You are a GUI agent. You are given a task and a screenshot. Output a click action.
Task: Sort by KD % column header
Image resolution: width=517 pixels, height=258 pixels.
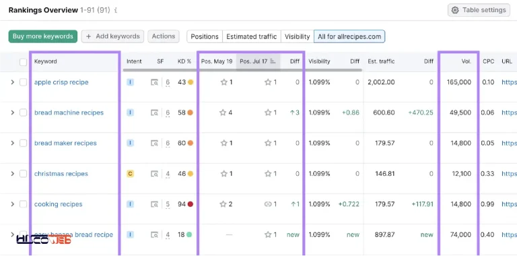[184, 61]
